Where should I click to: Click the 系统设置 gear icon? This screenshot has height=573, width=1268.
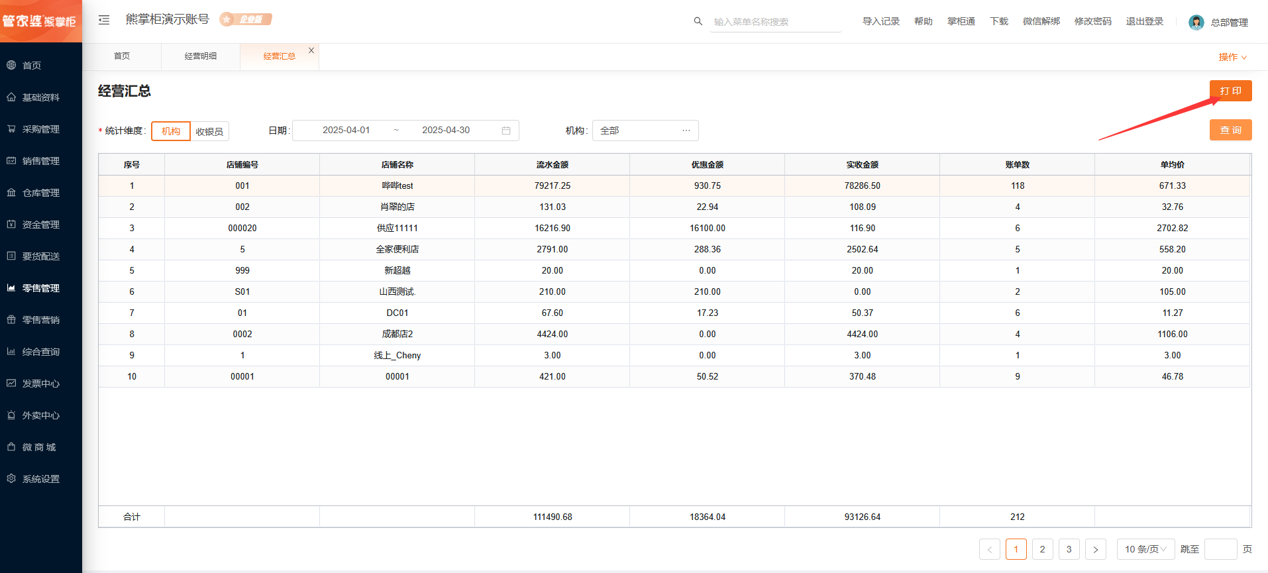point(11,478)
